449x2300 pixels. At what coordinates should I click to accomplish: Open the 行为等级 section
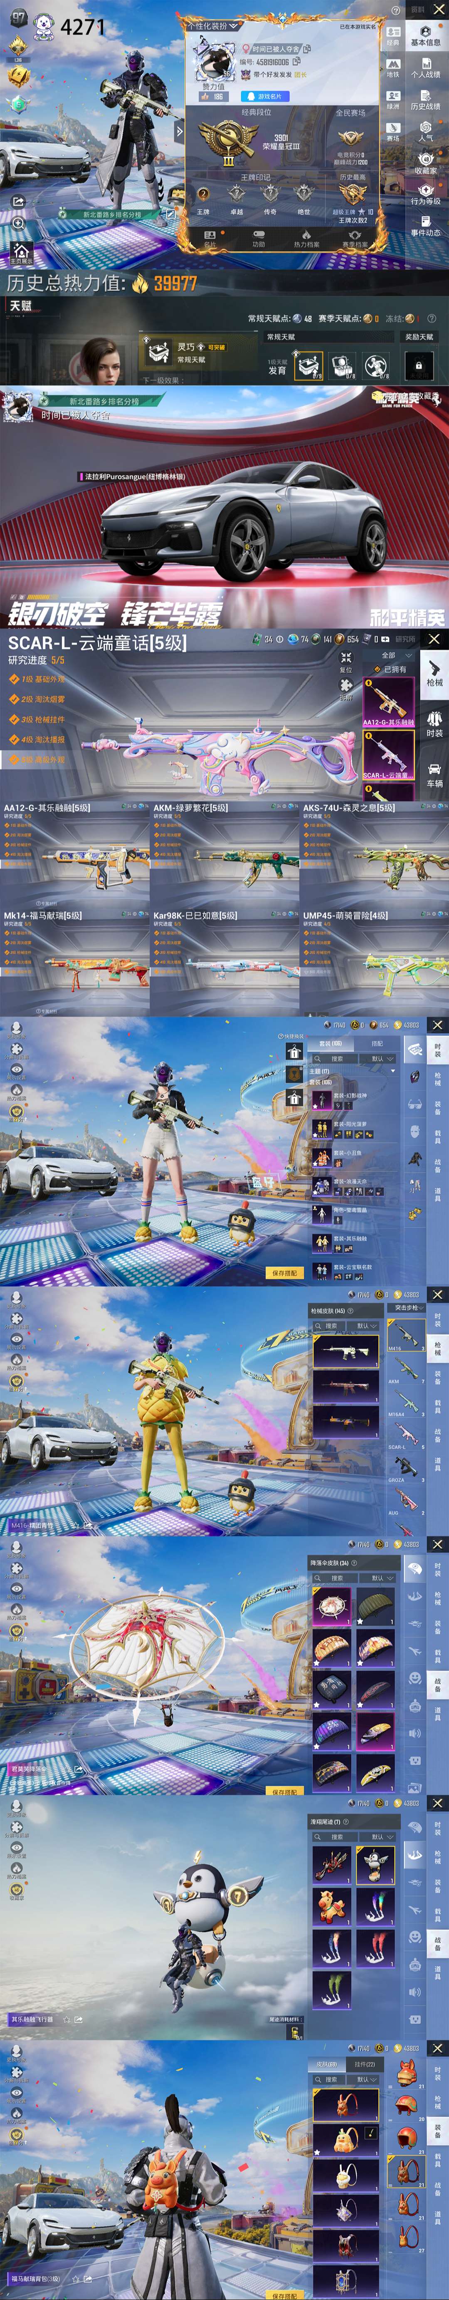point(425,195)
